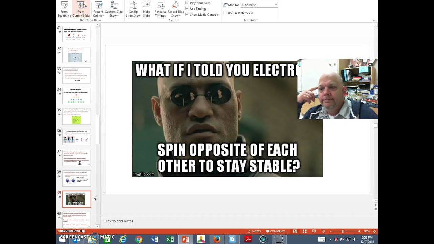Enable Use Presenter View checkbox
Screen dimensions: 434x244
(x=225, y=13)
